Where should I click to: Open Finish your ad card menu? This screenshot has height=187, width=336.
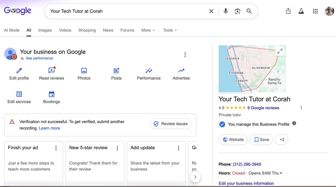[56, 148]
